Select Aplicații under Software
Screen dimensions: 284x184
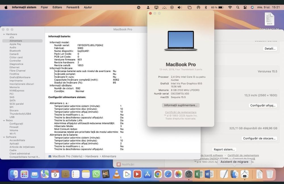point(14,144)
